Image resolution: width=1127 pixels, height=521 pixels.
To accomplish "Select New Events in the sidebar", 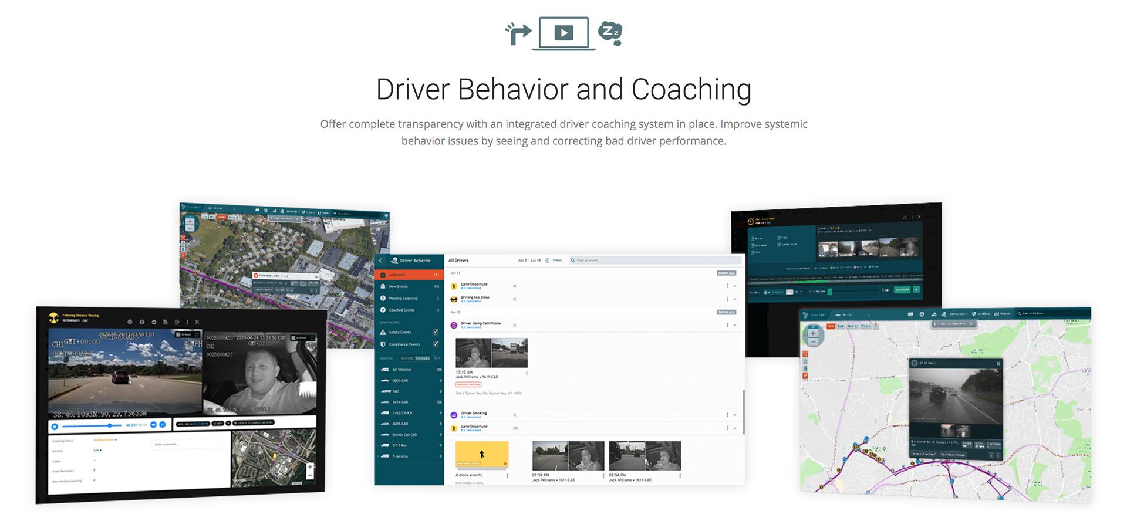I will [398, 286].
